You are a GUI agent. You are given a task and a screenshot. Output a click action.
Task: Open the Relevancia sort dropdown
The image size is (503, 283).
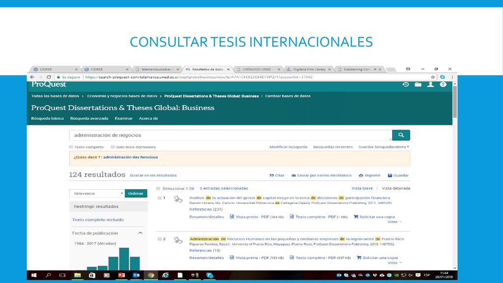pos(97,194)
